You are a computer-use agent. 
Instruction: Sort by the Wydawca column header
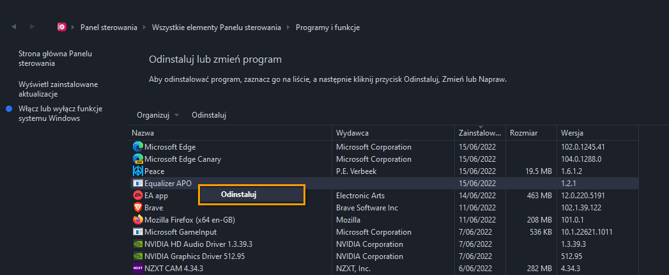click(x=393, y=133)
